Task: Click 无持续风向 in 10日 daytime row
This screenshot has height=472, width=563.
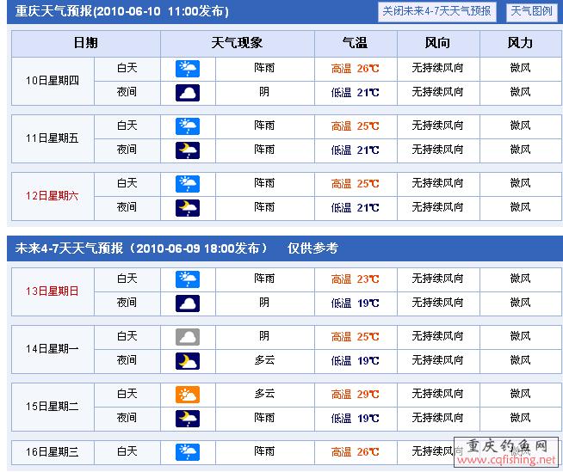Action: (x=437, y=68)
